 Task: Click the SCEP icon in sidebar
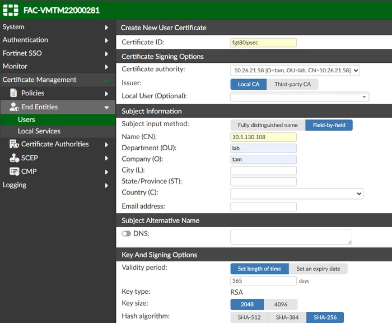point(14,158)
